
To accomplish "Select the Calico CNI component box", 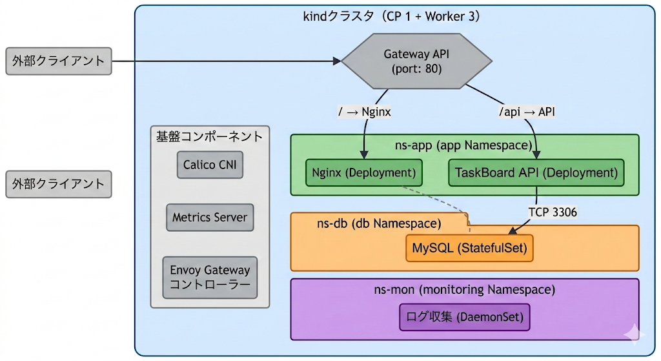I will click(210, 165).
